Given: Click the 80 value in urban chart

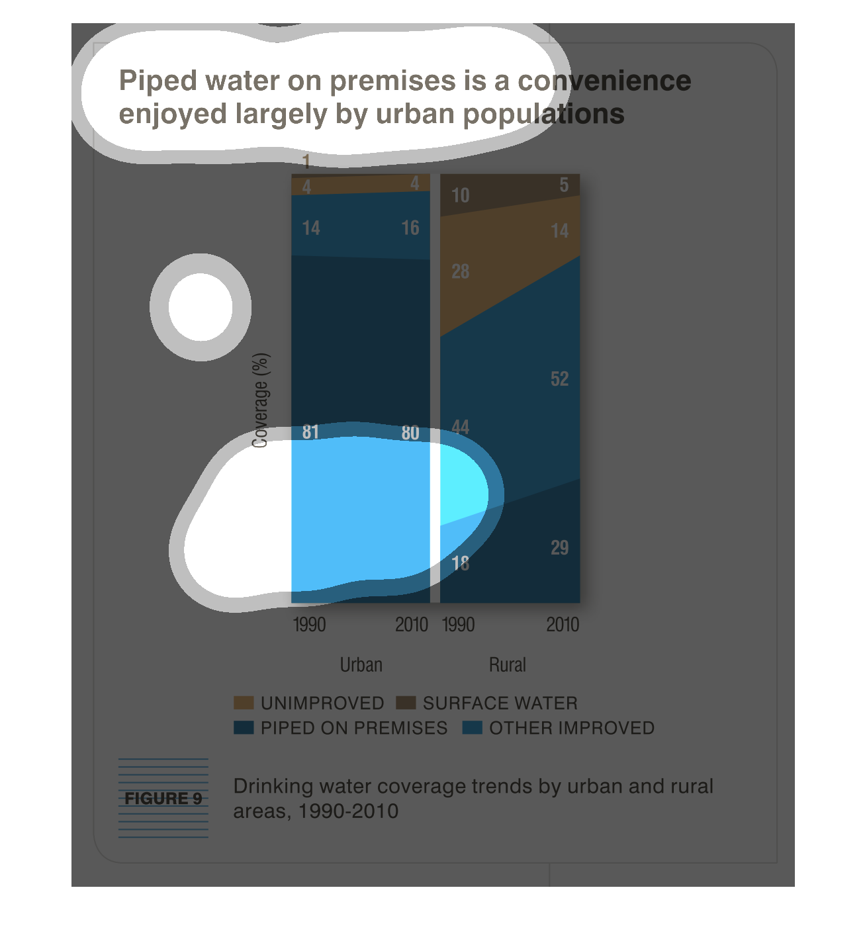Looking at the screenshot, I should pos(410,433).
